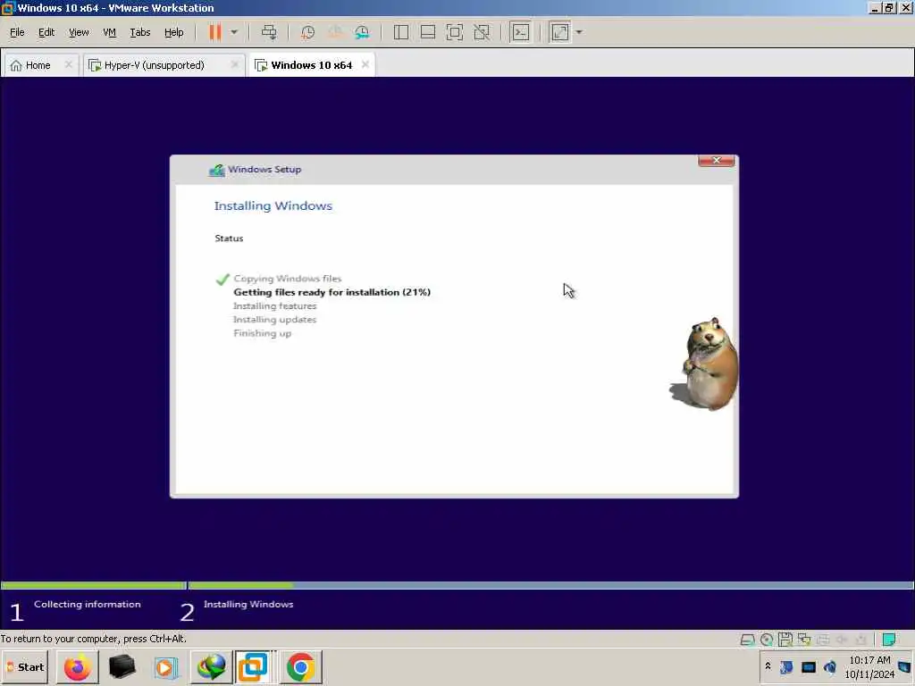Click the 'Getting files ready for installation' status text
915x686 pixels.
[x=332, y=292]
